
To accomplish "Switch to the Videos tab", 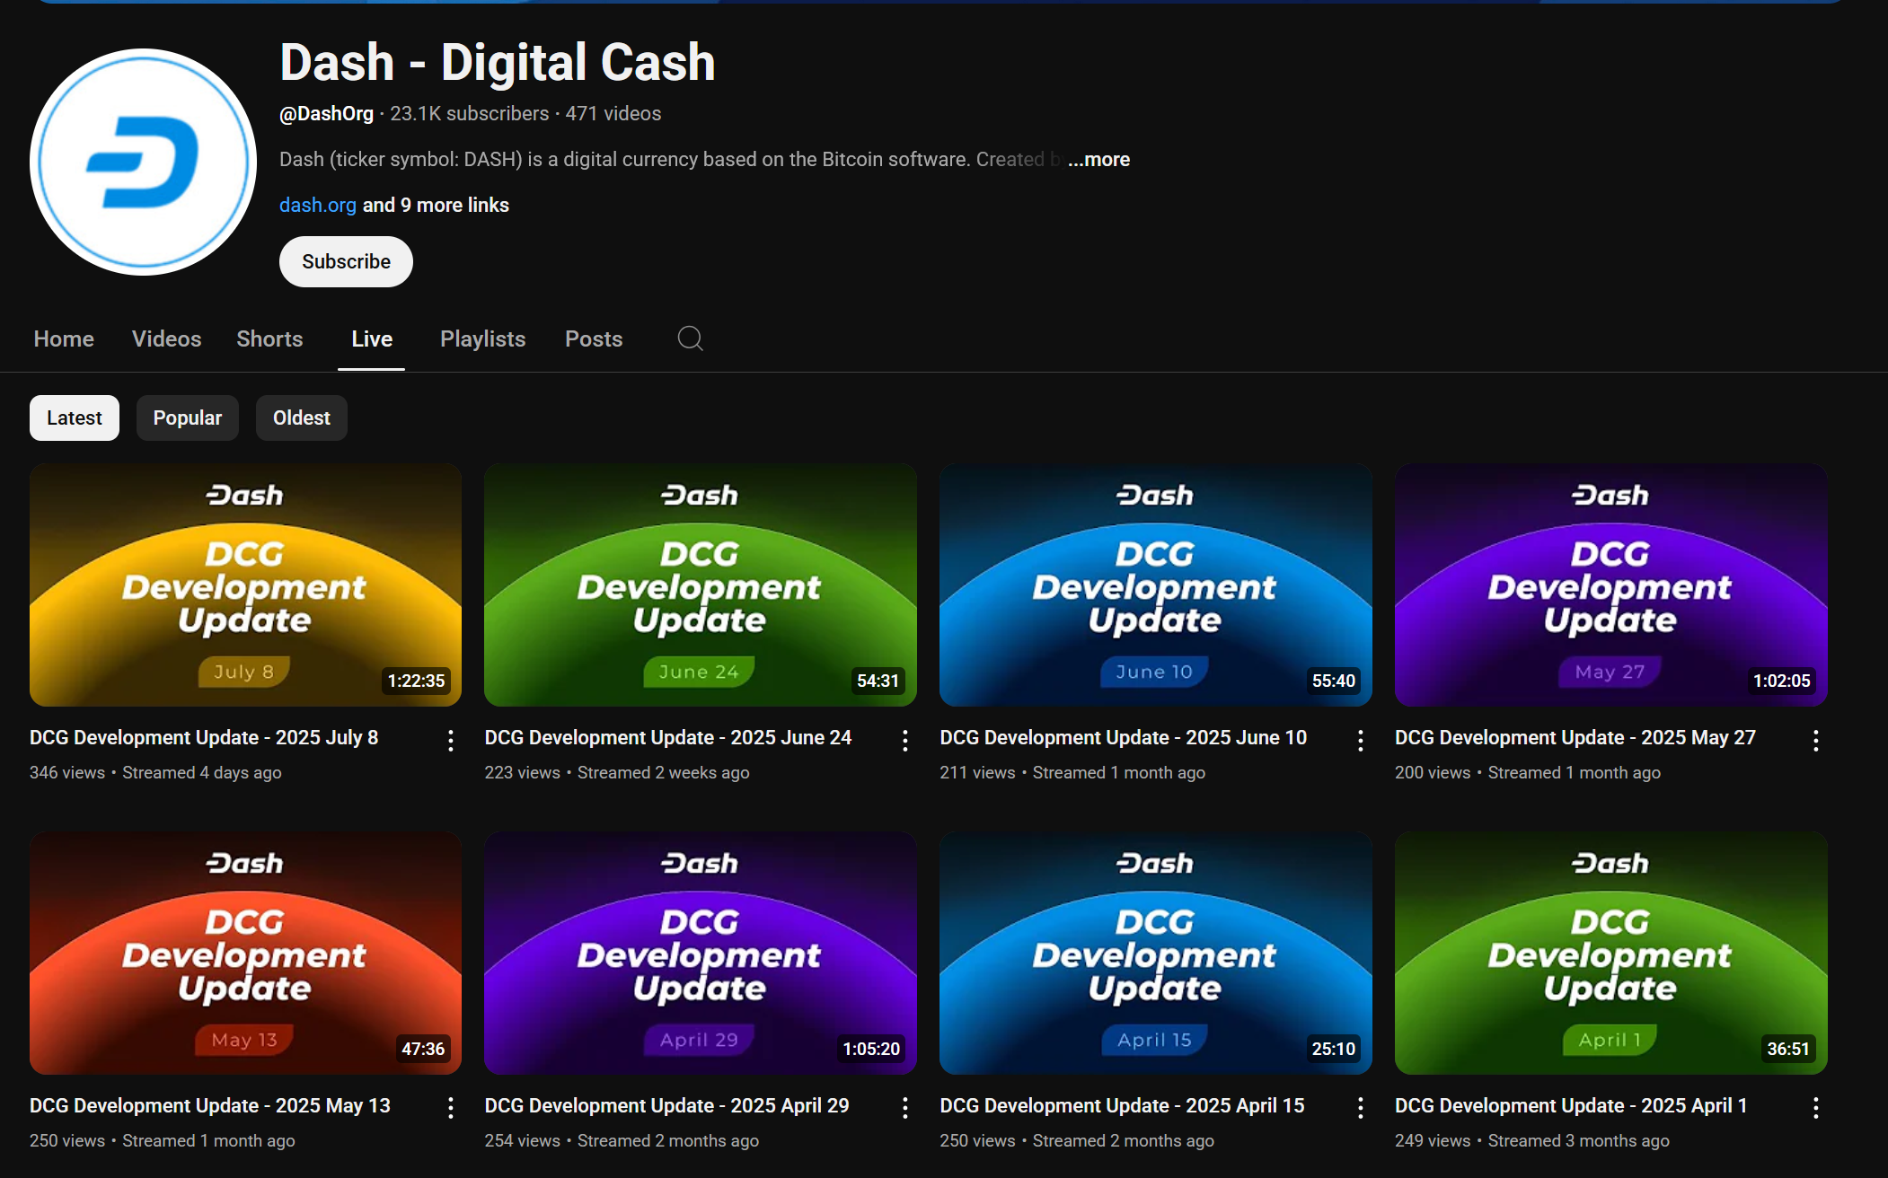I will click(166, 338).
